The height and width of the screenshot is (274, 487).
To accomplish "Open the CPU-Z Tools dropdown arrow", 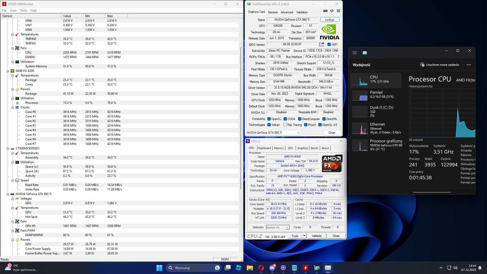I will tap(303, 236).
